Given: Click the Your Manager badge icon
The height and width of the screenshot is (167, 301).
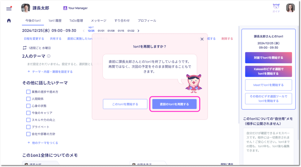Looking at the screenshot, I should (x=65, y=8).
